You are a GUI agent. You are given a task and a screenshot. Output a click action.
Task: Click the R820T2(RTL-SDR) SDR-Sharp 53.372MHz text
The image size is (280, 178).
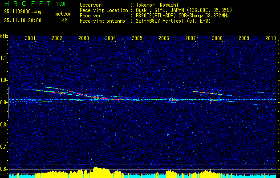(x=183, y=16)
